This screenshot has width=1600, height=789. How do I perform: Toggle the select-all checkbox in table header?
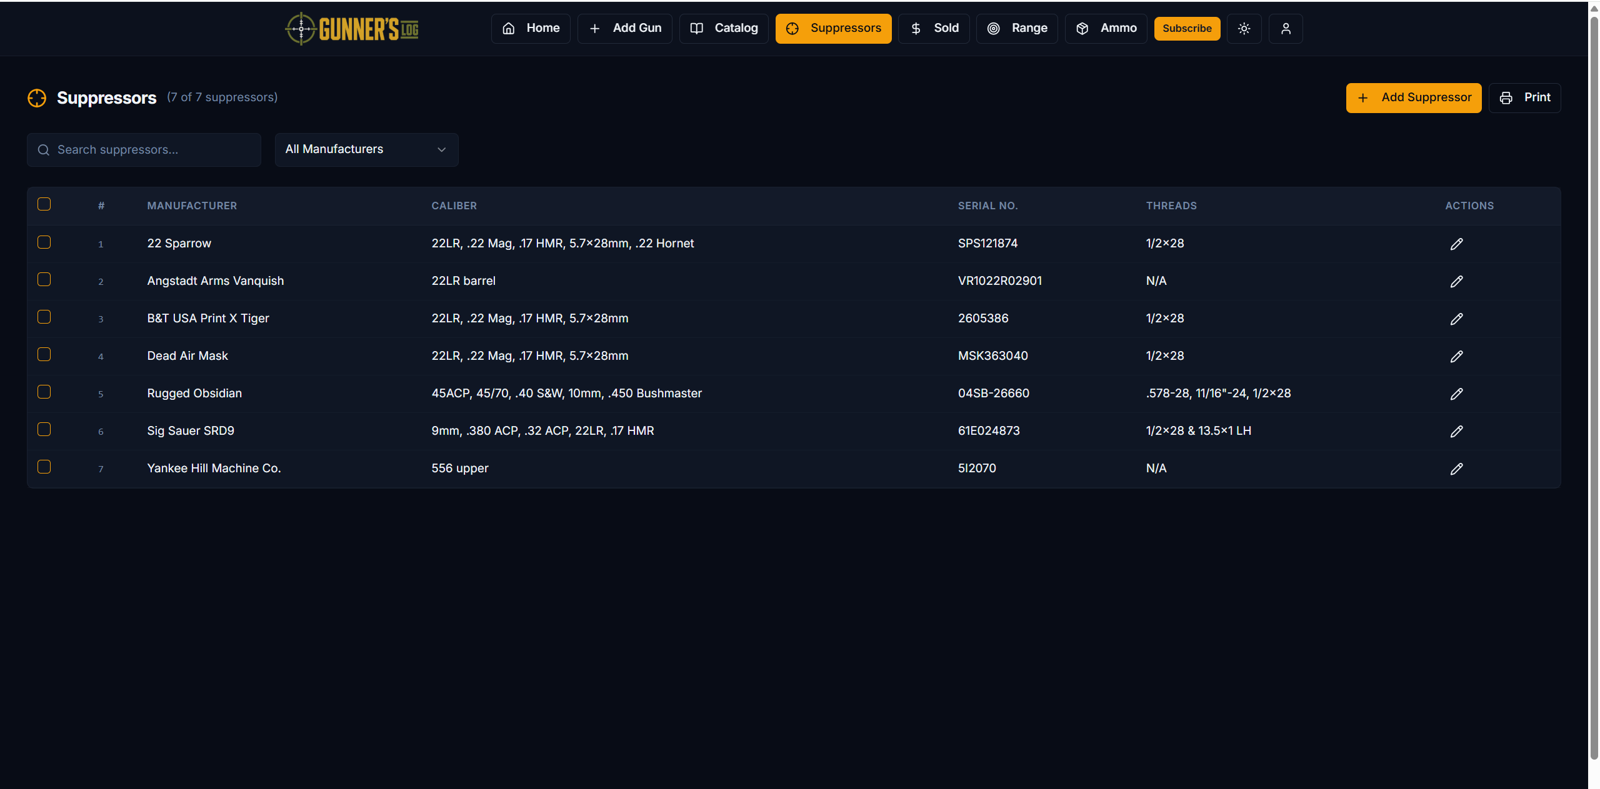[x=44, y=204]
